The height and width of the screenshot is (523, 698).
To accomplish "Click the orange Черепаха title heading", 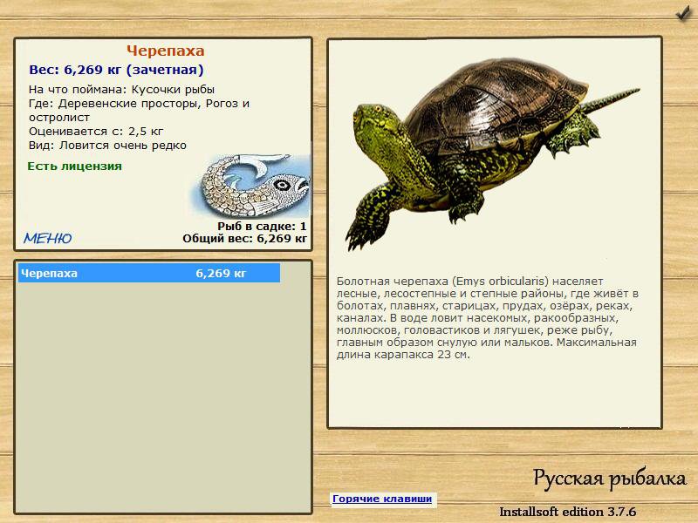I will coord(165,51).
